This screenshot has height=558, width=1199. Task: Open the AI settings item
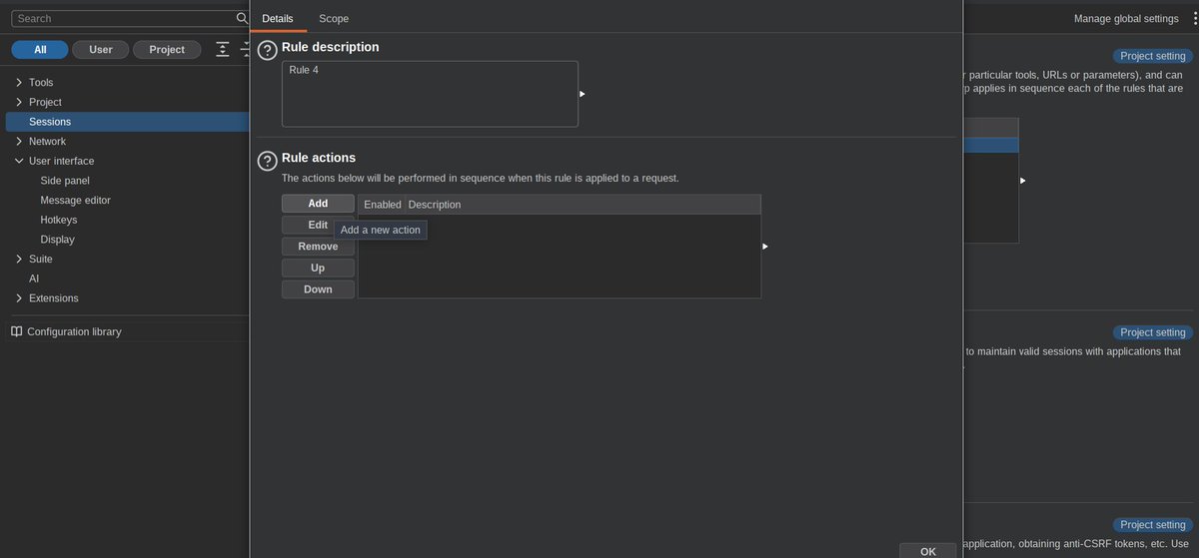(34, 279)
